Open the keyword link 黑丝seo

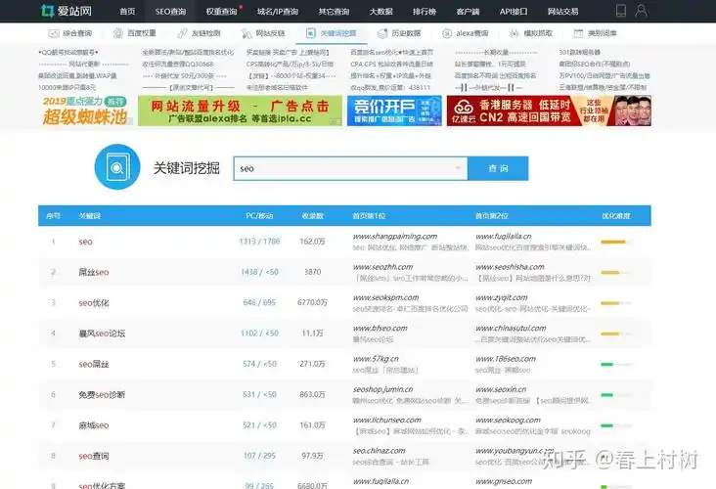[x=94, y=272]
